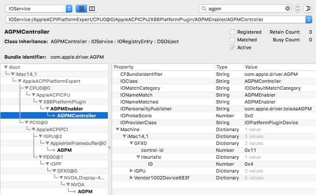
Task: Collapse the PCI0@0 node
Action: point(26,123)
